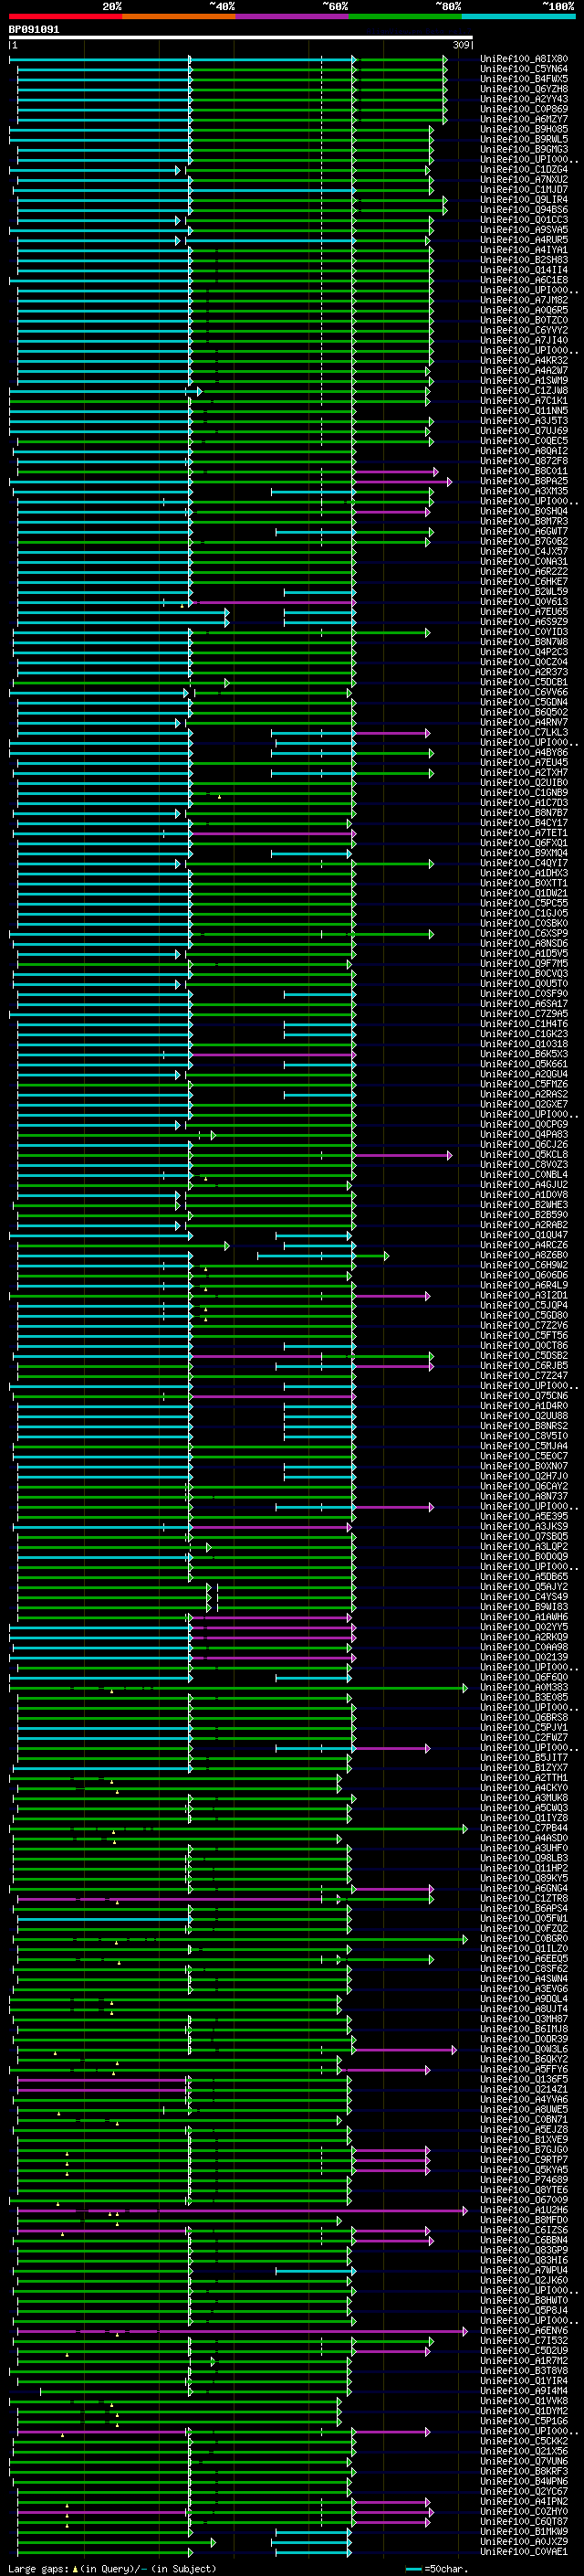Select hit UniRef100_C4JX57
This screenshot has width=584, height=2576.
[x=524, y=551]
